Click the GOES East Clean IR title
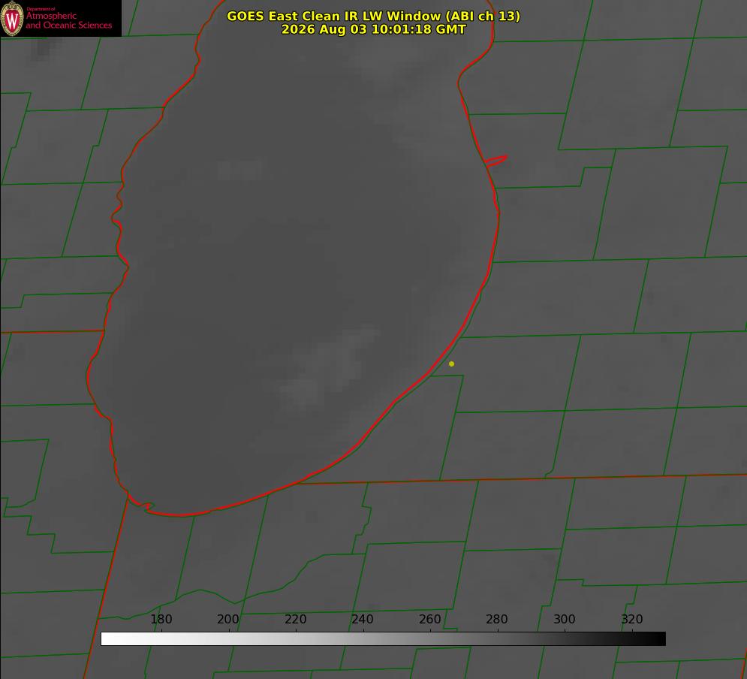Viewport: 747px width, 679px height. pyautogui.click(x=374, y=16)
